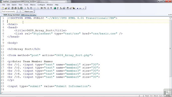
Task: Open the Search menu
Action: point(14,5)
